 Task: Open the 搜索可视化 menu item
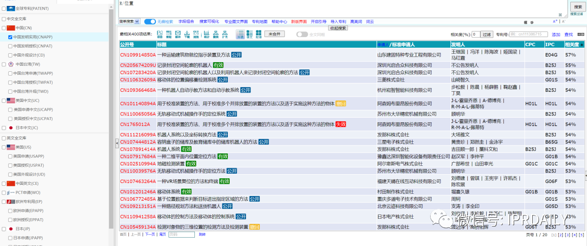(209, 21)
